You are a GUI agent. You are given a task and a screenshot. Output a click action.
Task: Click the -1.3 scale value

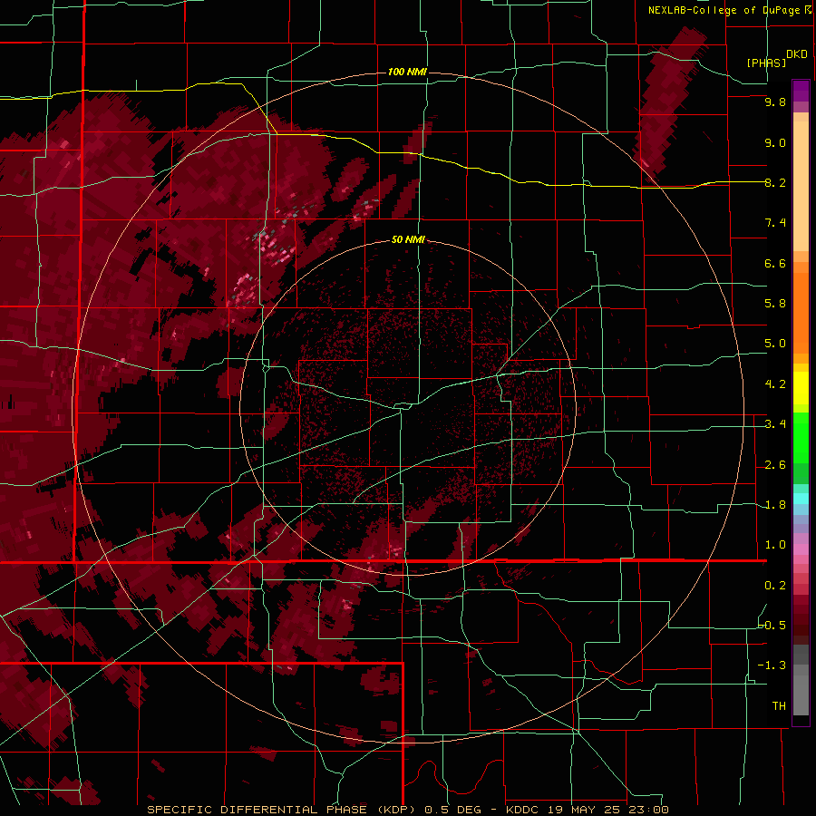772,665
